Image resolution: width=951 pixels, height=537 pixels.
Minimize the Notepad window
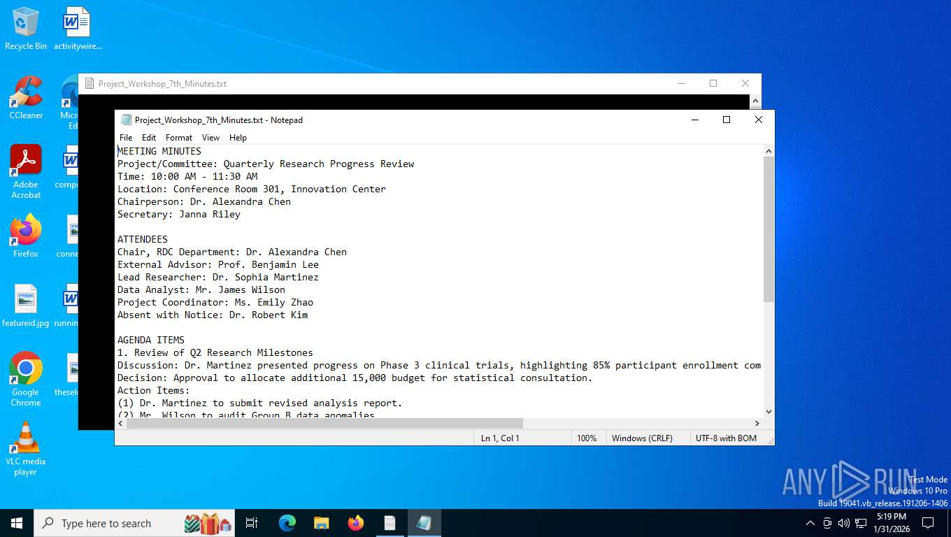tap(694, 120)
